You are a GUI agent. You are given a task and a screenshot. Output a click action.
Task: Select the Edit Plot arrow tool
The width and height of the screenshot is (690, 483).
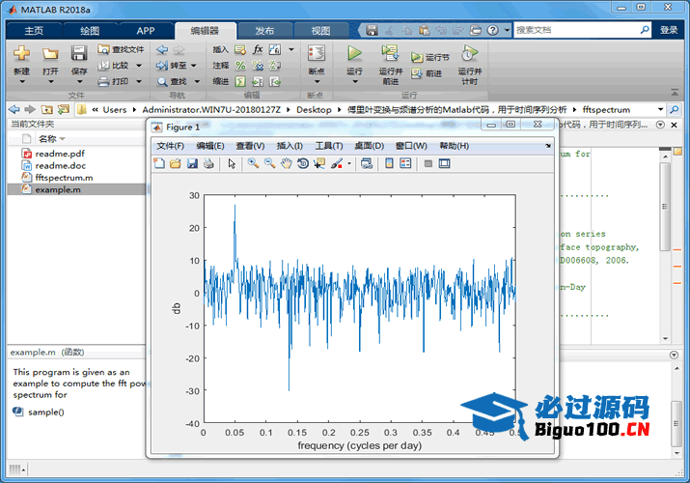(x=232, y=164)
